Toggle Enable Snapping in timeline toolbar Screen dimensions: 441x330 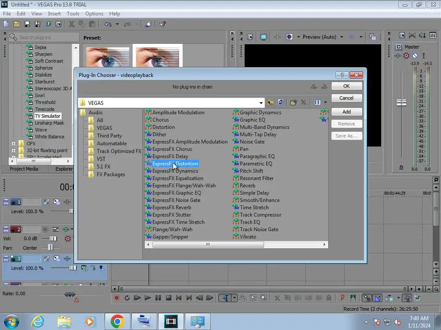click(367, 298)
